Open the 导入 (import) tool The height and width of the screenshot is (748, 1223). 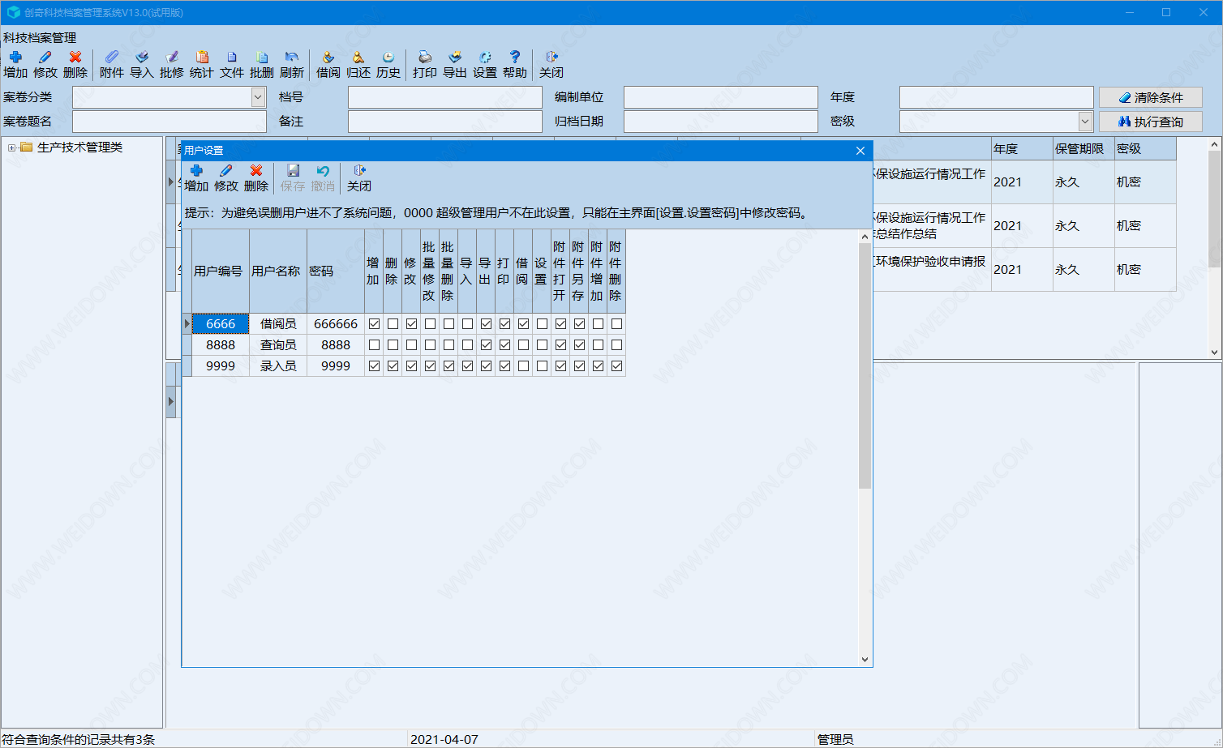(142, 64)
